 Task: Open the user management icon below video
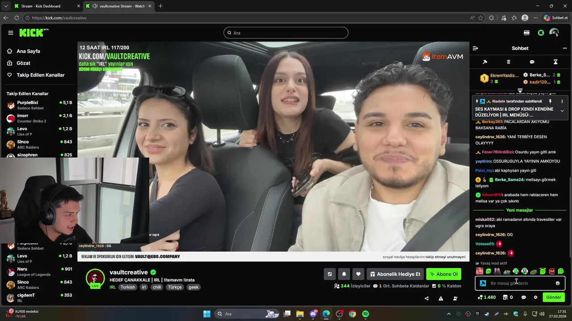[x=455, y=298]
